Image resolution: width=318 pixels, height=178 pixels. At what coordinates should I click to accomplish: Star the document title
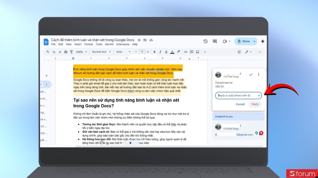click(139, 40)
